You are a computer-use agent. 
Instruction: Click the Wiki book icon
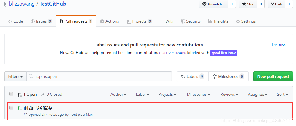(x=162, y=21)
